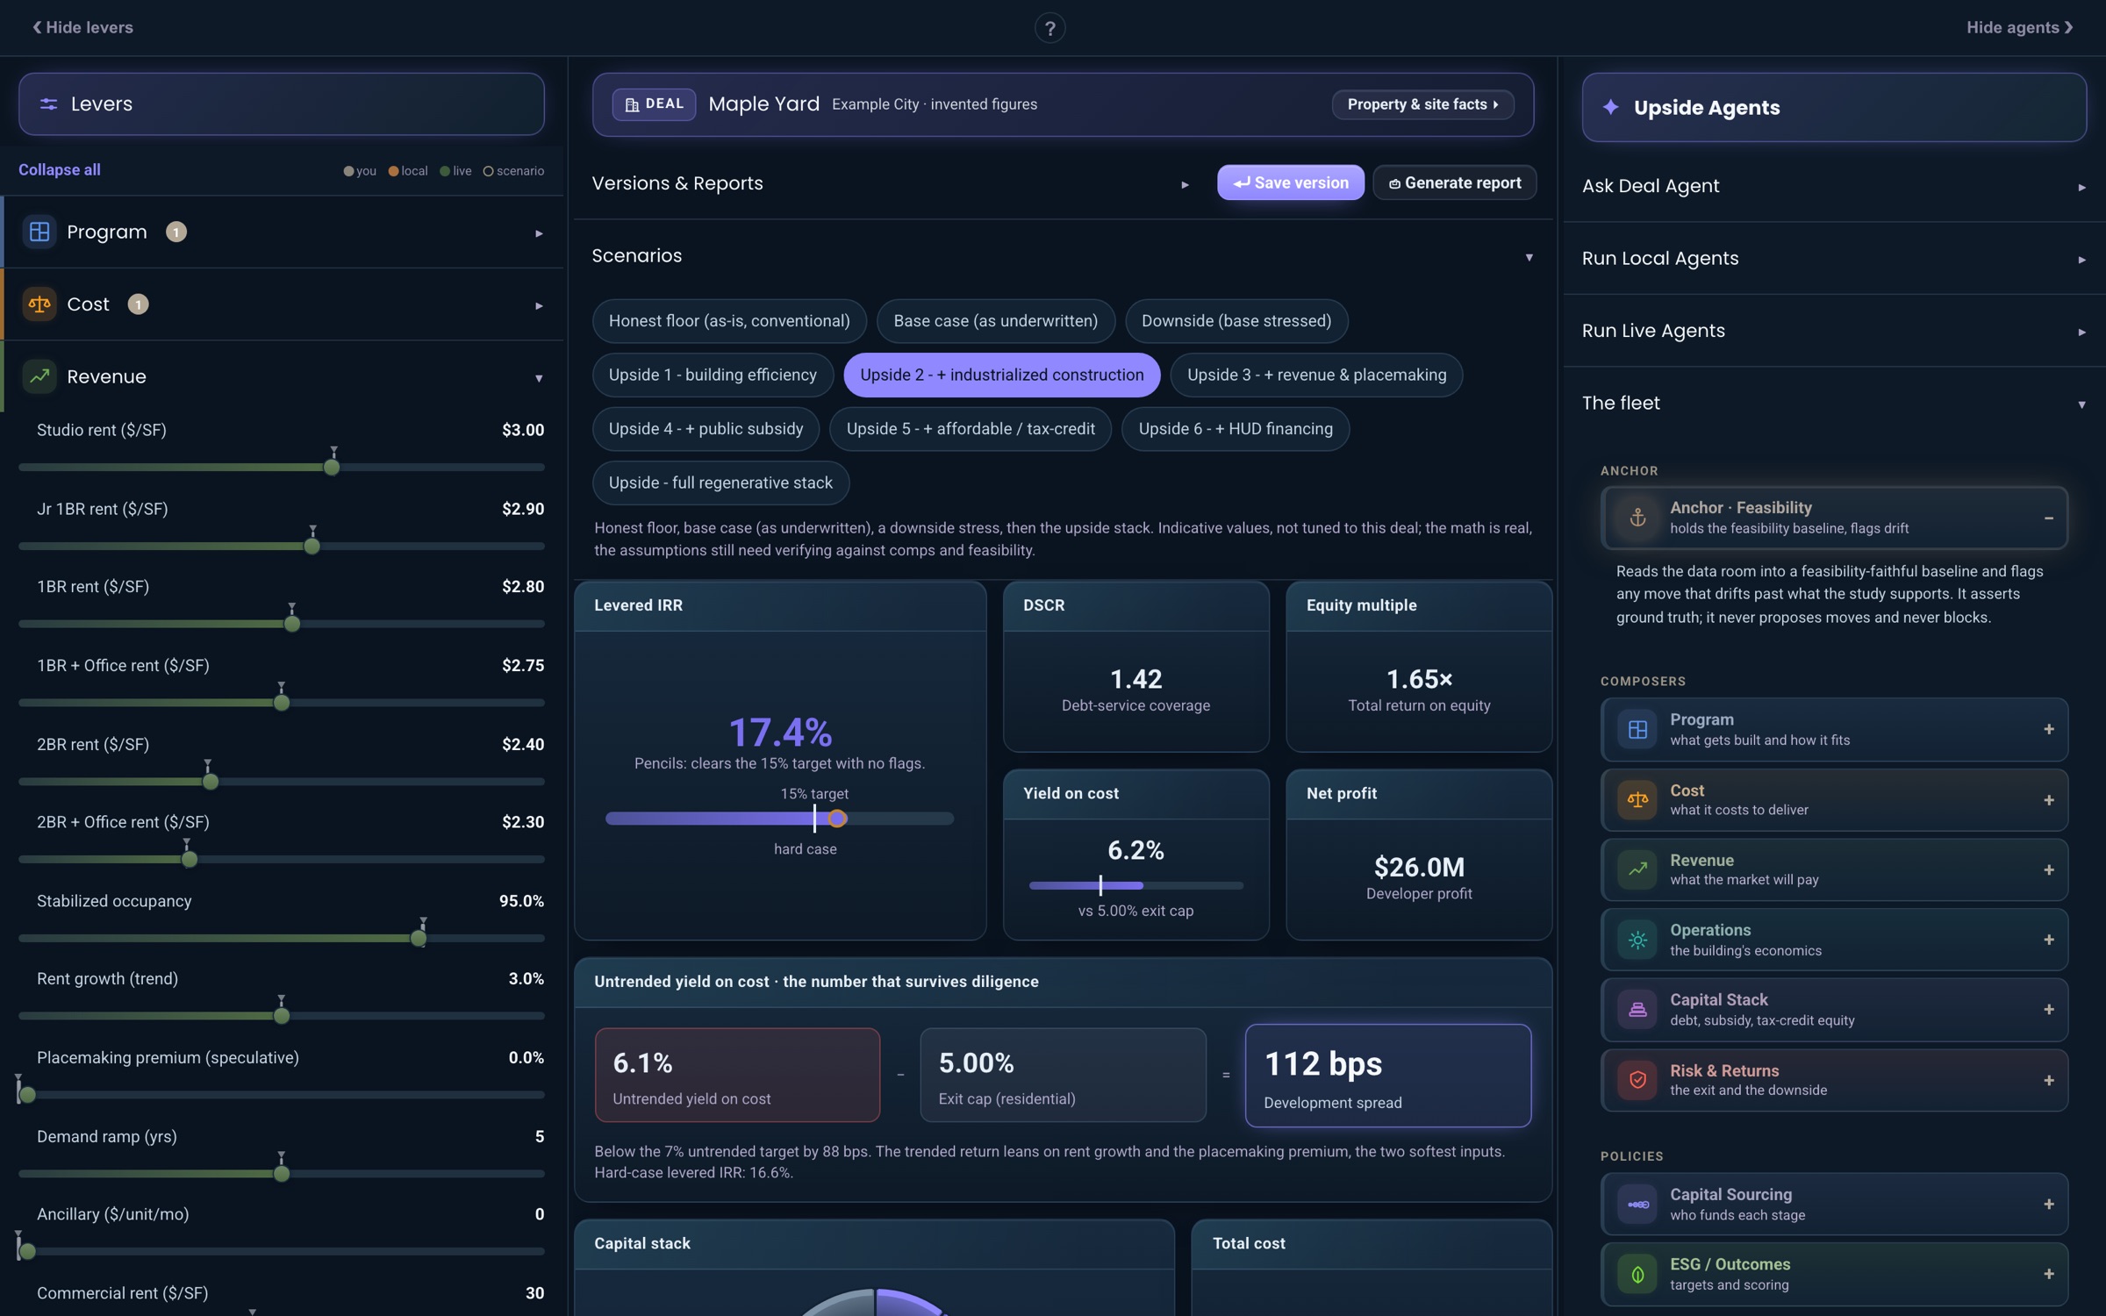2106x1316 pixels.
Task: Click the Anchor Feasibility anchor icon
Action: pyautogui.click(x=1637, y=518)
